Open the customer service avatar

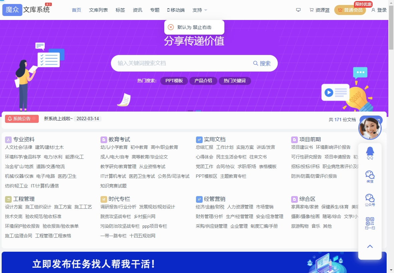tap(370, 128)
